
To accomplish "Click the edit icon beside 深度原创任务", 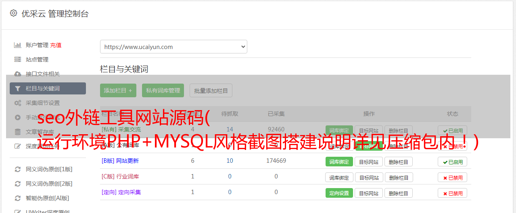I will pos(18,146).
